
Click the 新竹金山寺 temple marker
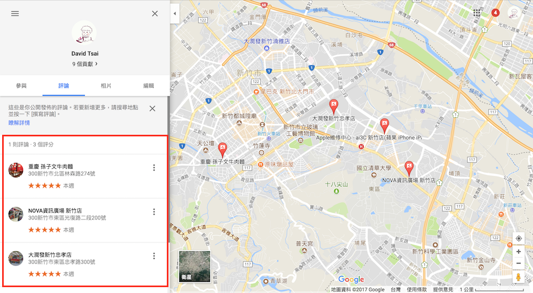[481, 267]
